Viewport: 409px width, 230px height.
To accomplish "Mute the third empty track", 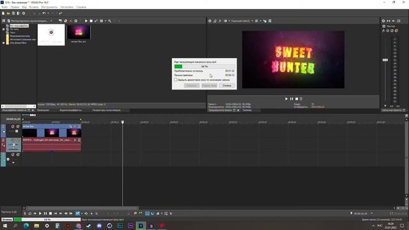I will point(13,155).
